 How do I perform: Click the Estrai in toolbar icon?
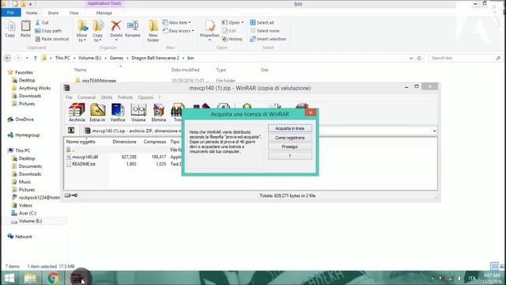pos(97,112)
